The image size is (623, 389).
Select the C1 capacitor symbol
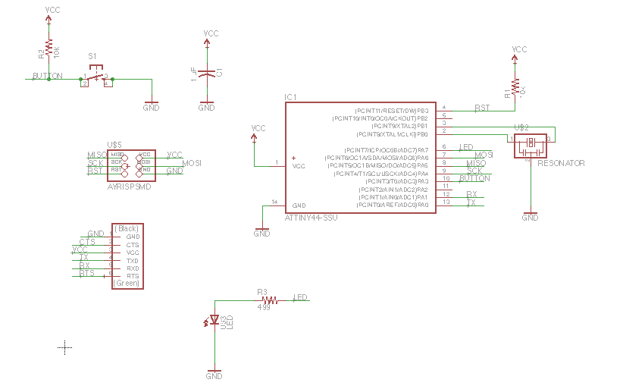tap(207, 74)
